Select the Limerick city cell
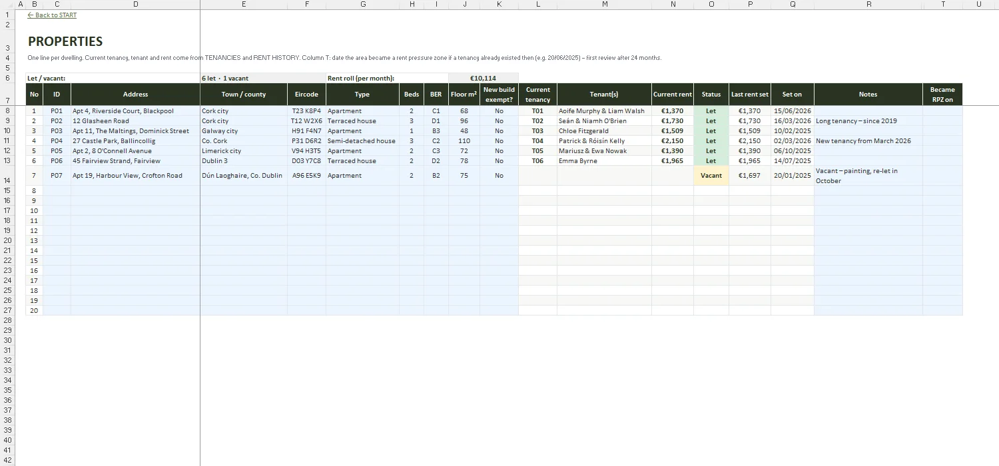This screenshot has width=999, height=466. pyautogui.click(x=244, y=151)
